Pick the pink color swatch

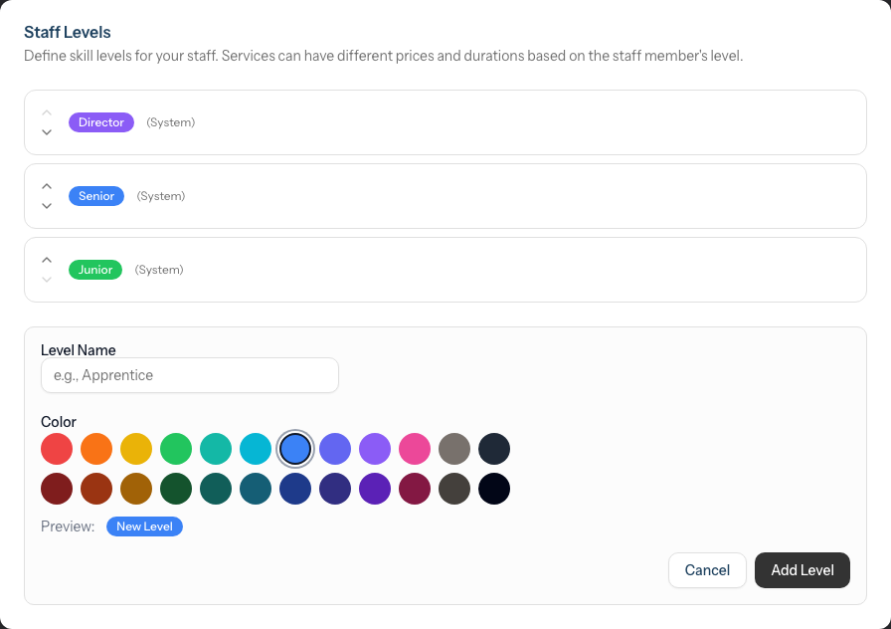pyautogui.click(x=415, y=449)
